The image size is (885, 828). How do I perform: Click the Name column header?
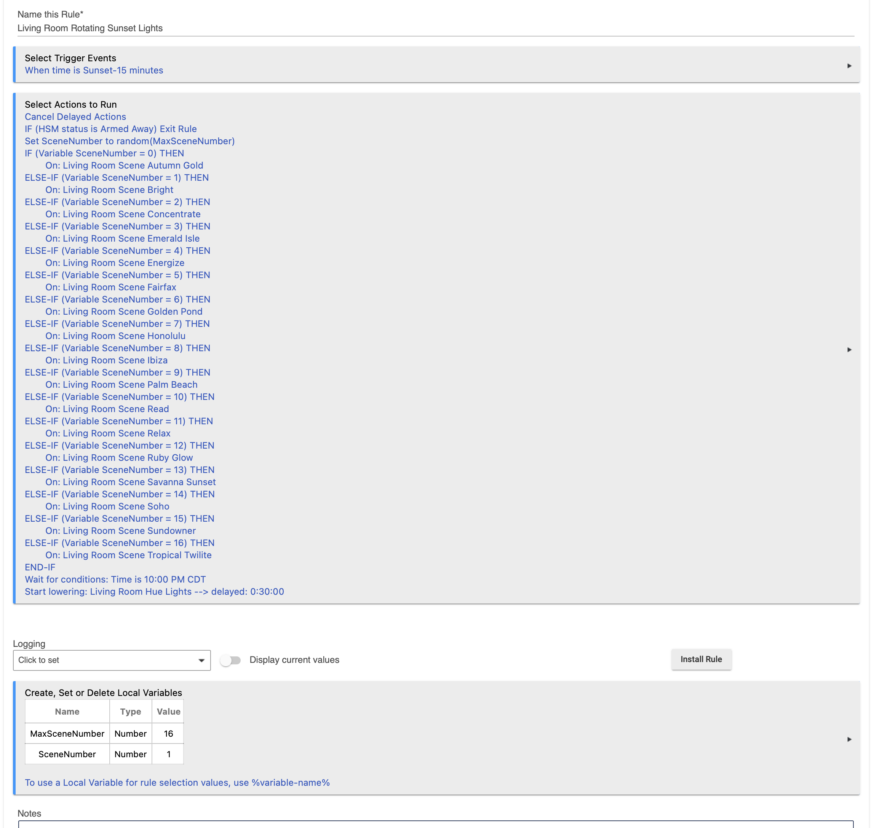coord(67,712)
